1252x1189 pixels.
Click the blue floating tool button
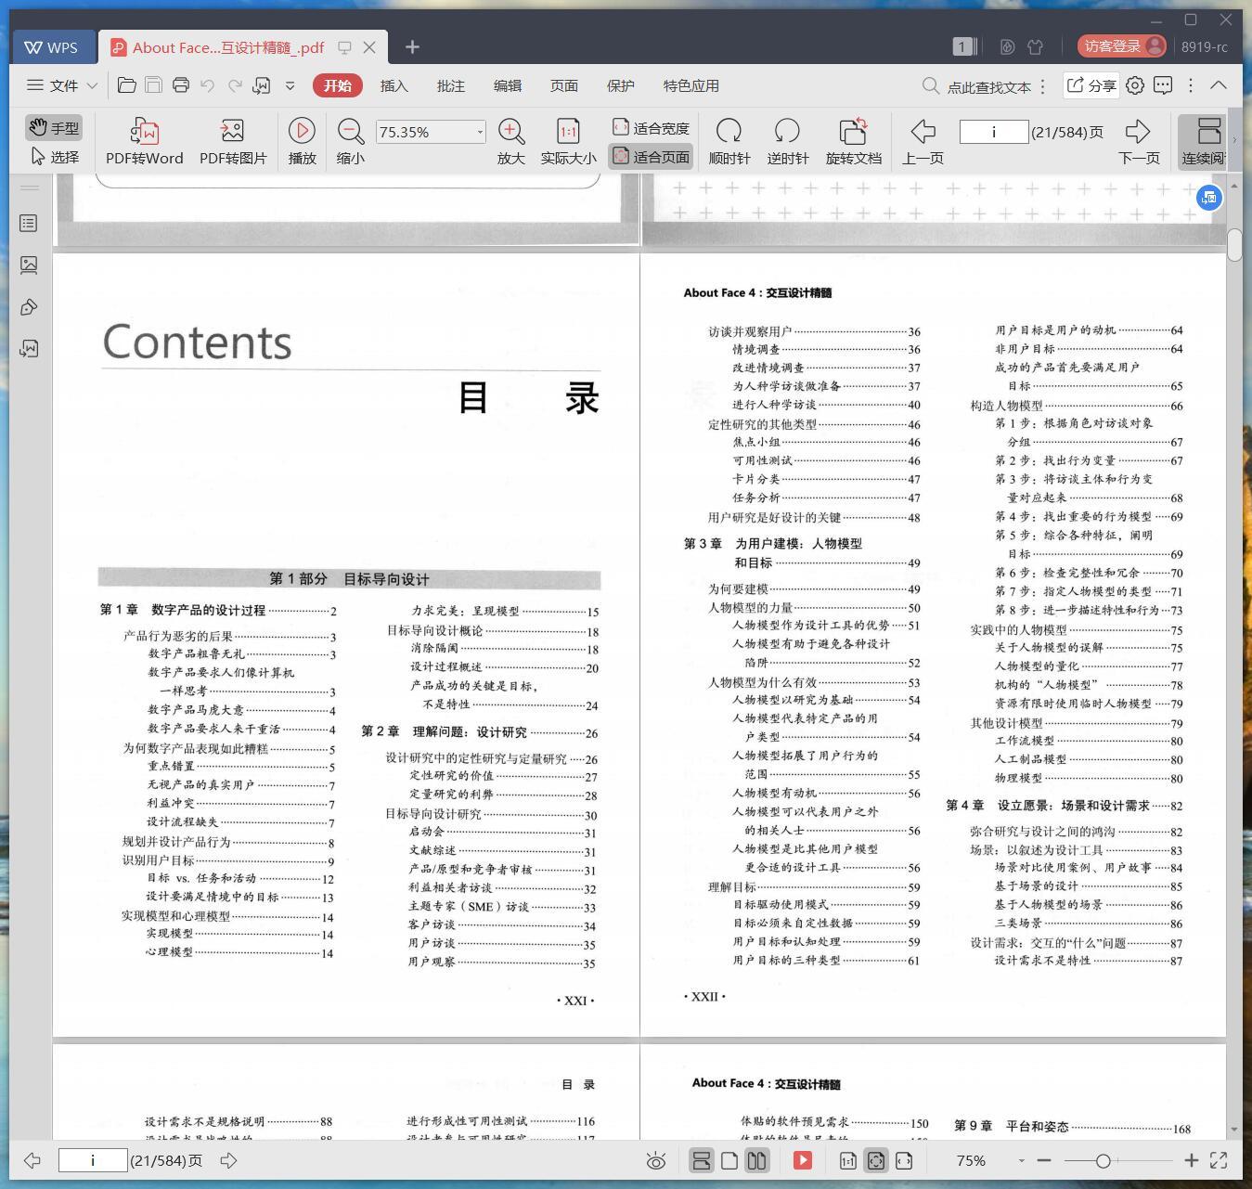(1208, 197)
